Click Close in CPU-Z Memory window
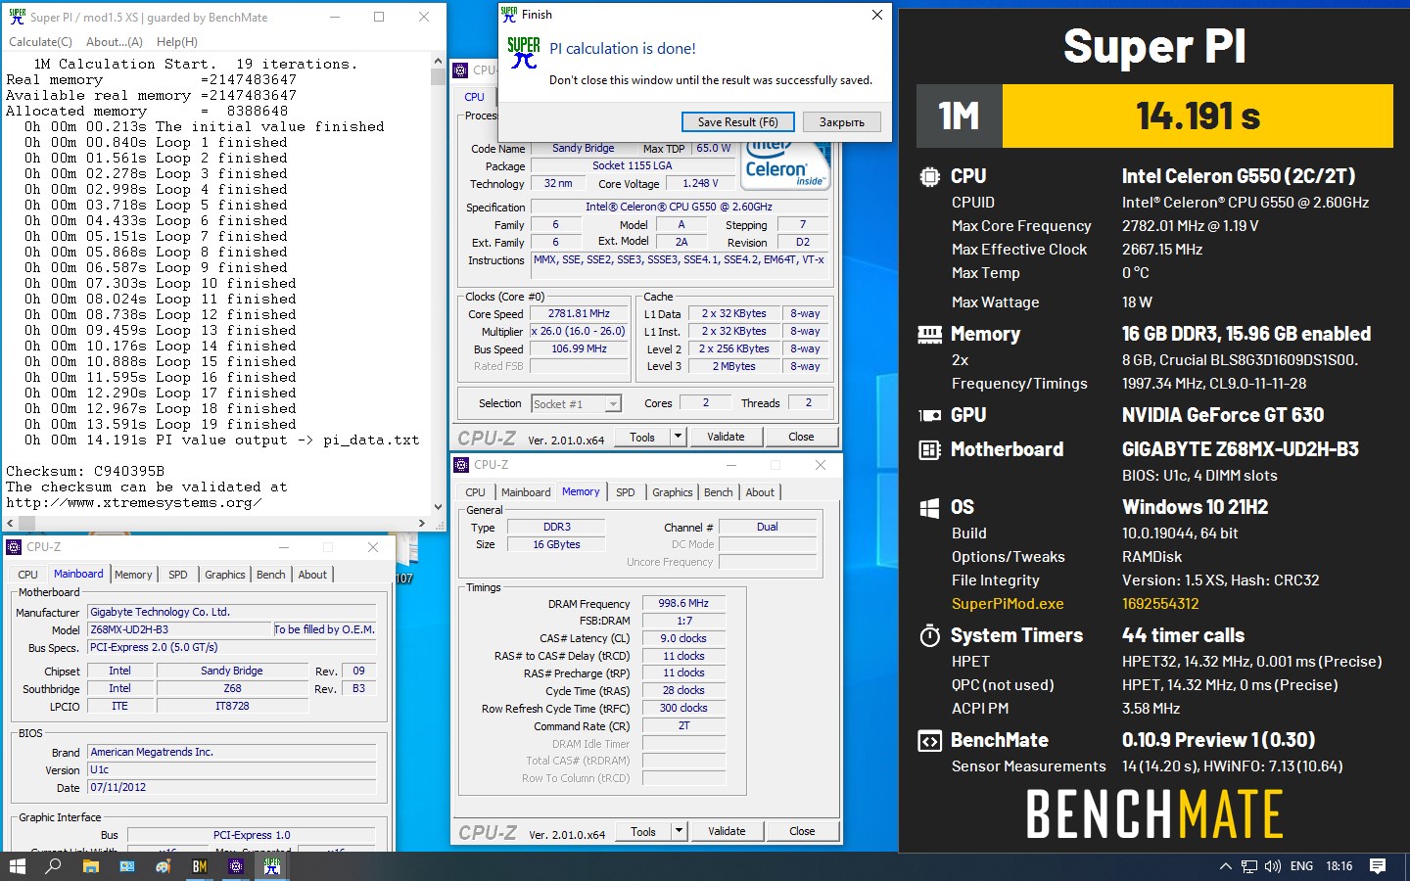This screenshot has height=881, width=1410. coord(802,831)
